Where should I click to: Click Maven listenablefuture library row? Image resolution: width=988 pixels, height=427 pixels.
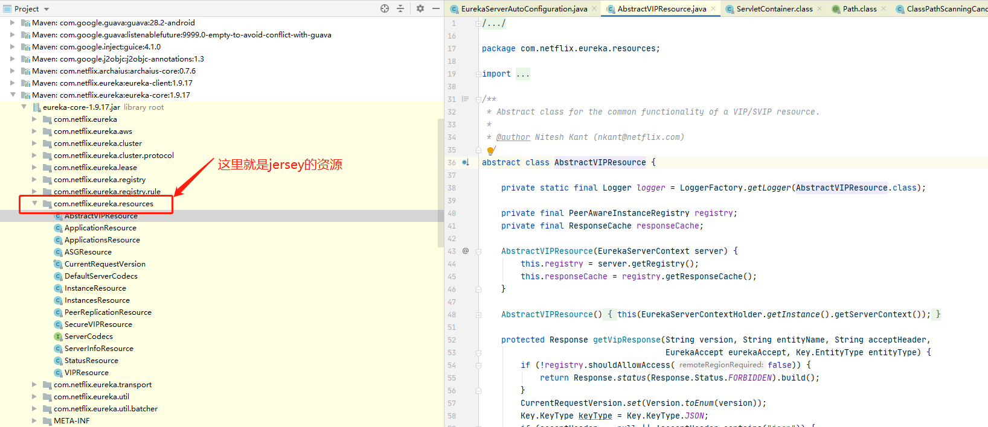pyautogui.click(x=181, y=35)
